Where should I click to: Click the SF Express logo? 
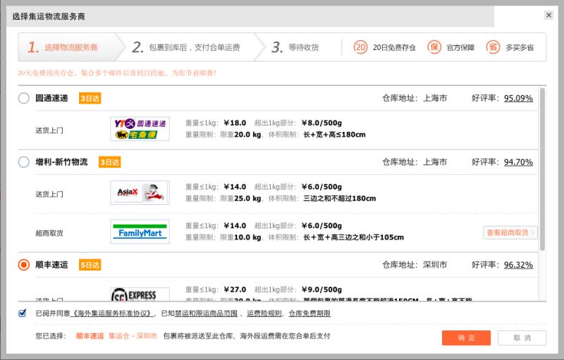click(140, 294)
